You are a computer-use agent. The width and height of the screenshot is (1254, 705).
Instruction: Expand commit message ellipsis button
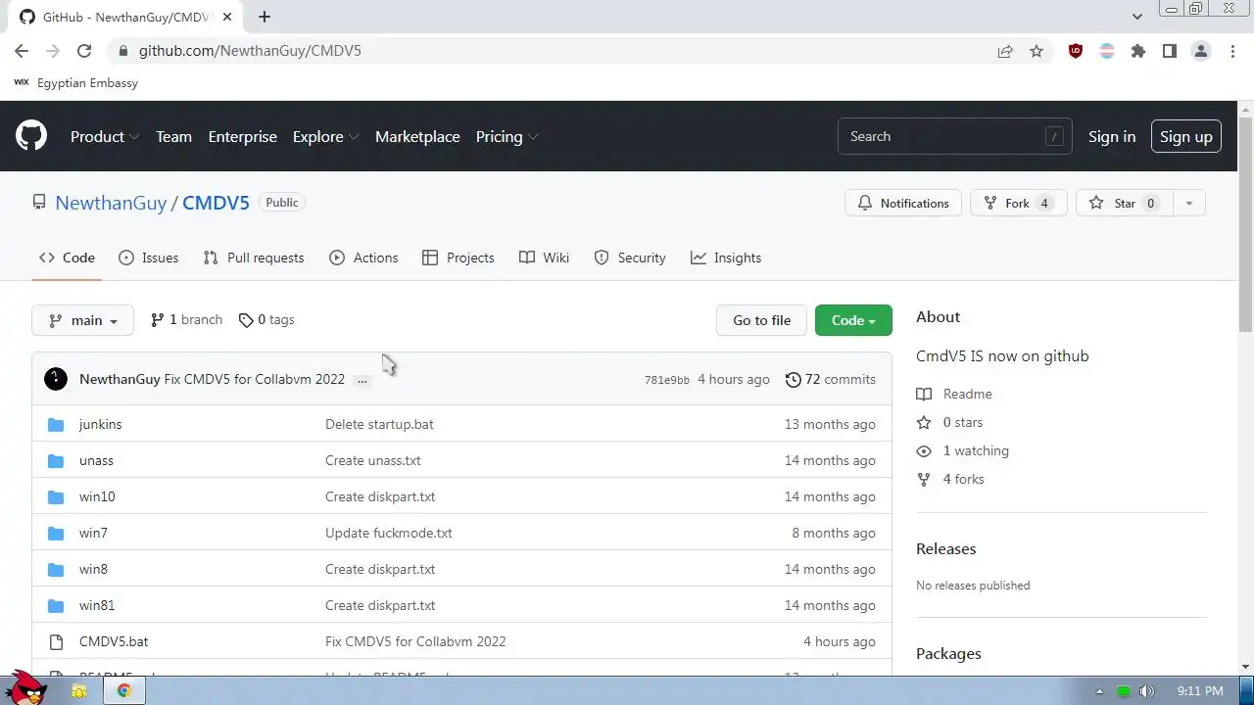(362, 380)
